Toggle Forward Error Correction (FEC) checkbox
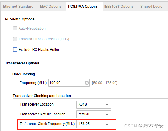Viewport: 168px width, 131px height. 15,39
